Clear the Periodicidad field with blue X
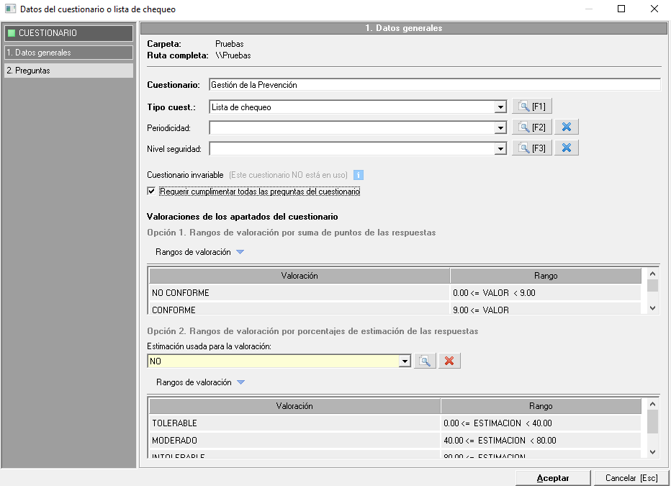 point(567,127)
